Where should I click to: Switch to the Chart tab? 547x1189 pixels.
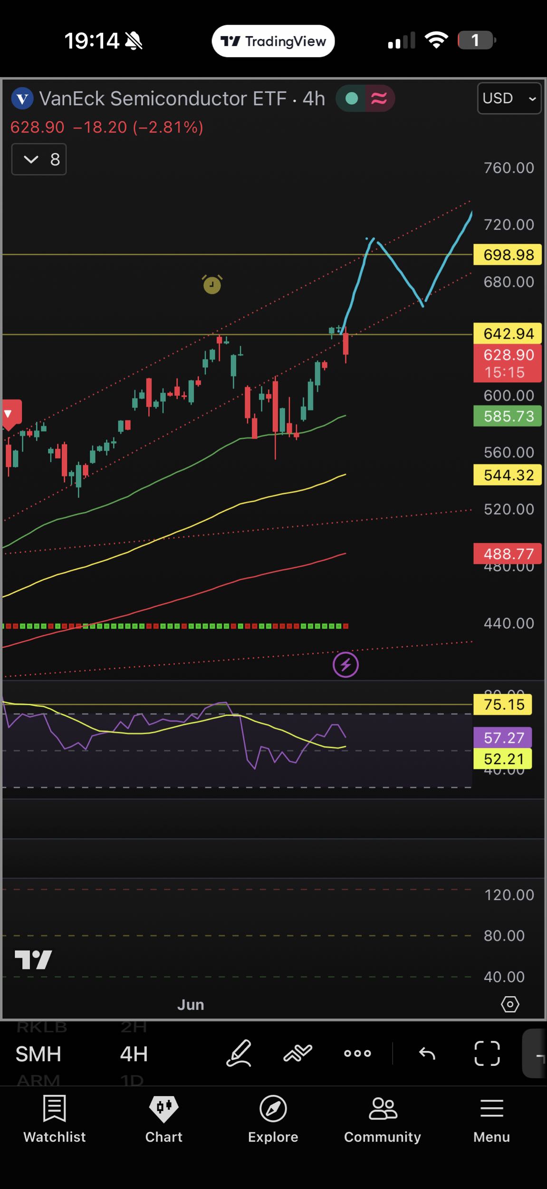164,1118
